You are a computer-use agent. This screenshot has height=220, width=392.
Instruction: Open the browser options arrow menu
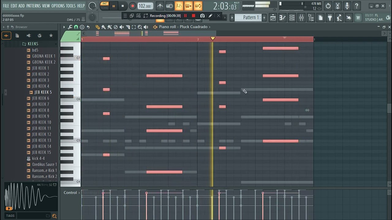pyautogui.click(x=4, y=27)
